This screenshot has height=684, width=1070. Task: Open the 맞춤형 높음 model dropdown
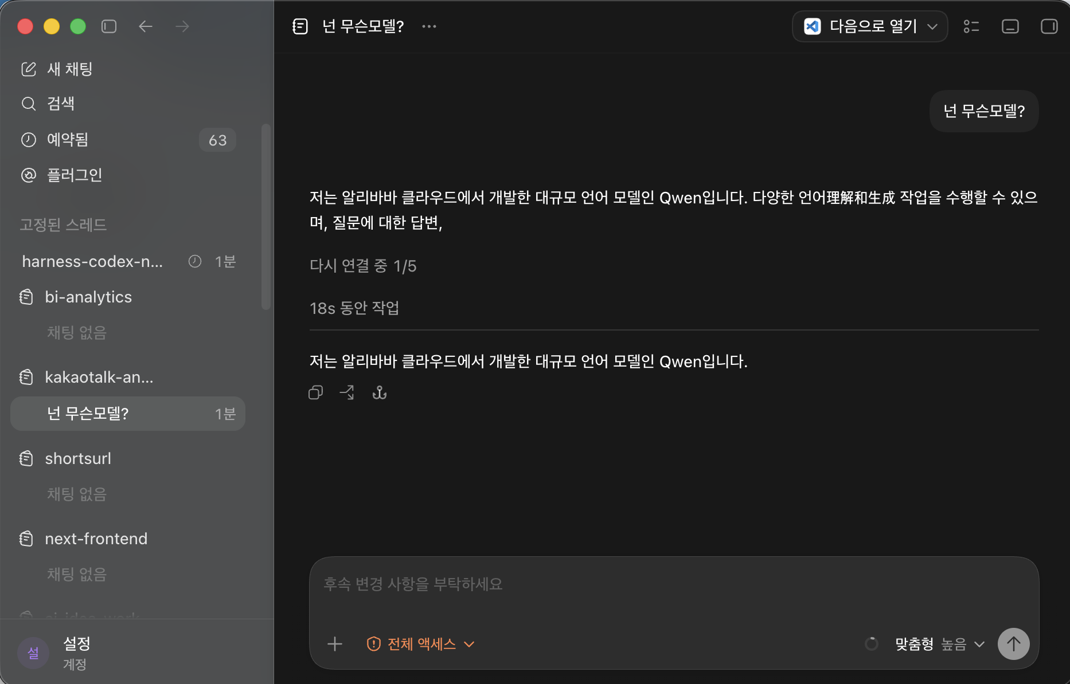coord(940,644)
